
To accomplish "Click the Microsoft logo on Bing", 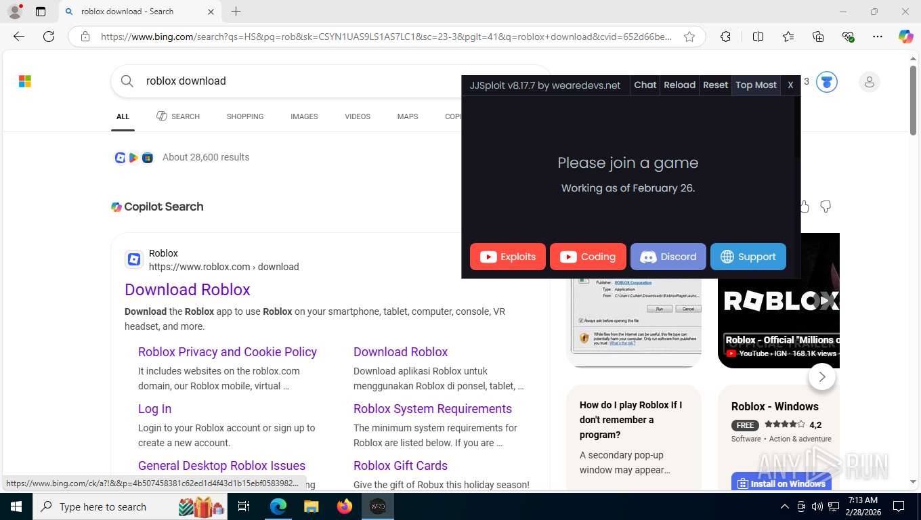I will (25, 81).
